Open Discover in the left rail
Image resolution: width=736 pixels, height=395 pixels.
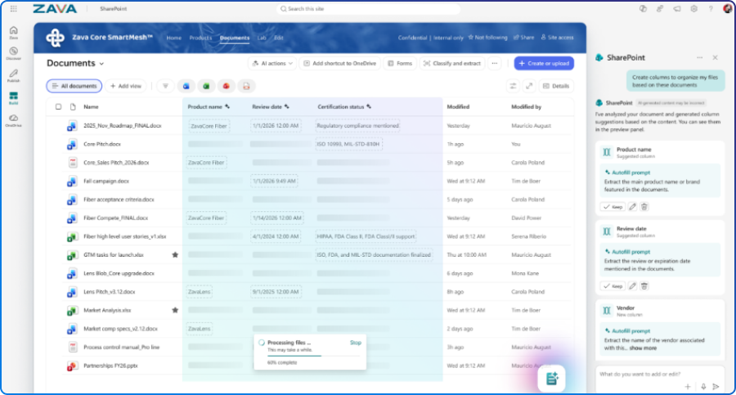tap(14, 53)
